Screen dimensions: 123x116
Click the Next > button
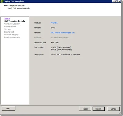tap(99, 109)
